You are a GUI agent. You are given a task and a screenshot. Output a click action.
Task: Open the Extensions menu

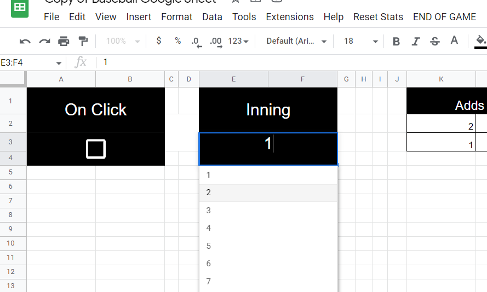coord(290,17)
